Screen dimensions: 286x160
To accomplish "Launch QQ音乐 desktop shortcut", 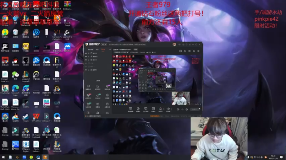I will pyautogui.click(x=5, y=33).
